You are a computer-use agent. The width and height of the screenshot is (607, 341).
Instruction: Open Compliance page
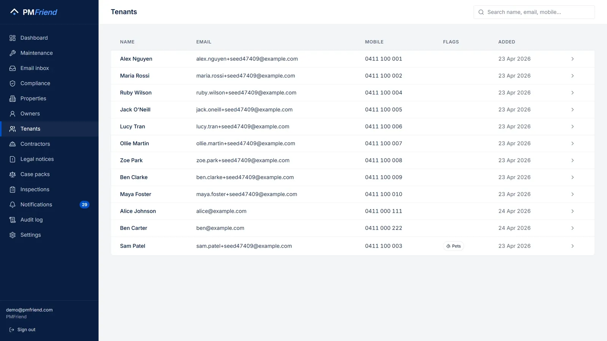[49, 83]
